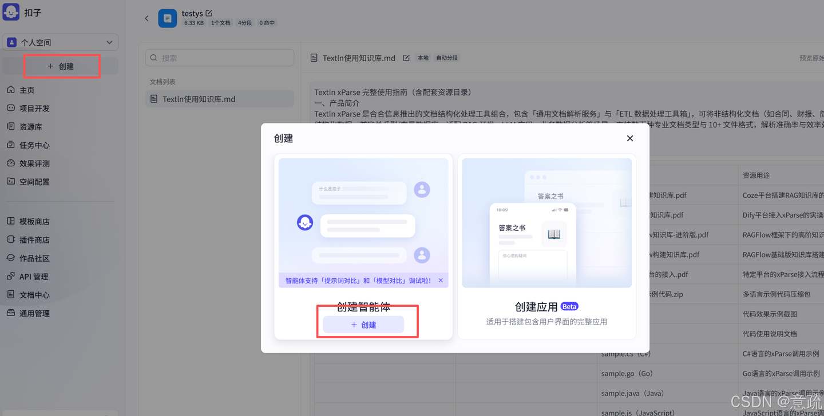Click the library icon for 资源库

click(11, 126)
